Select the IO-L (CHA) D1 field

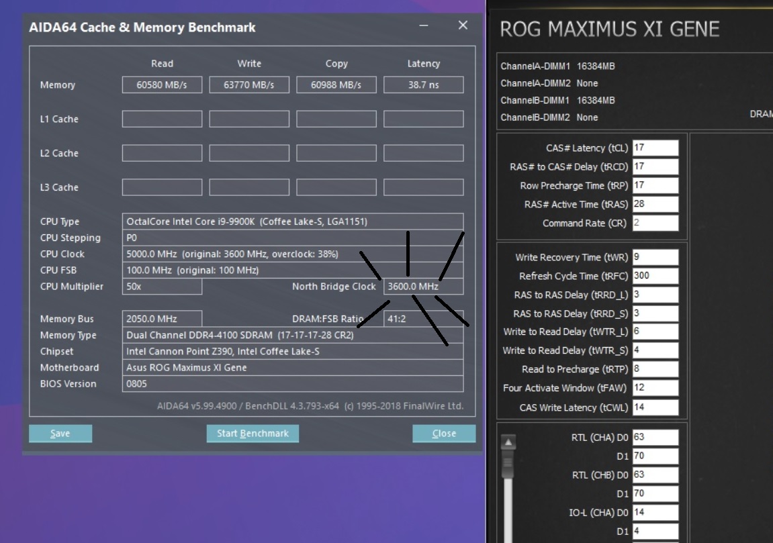click(x=655, y=531)
